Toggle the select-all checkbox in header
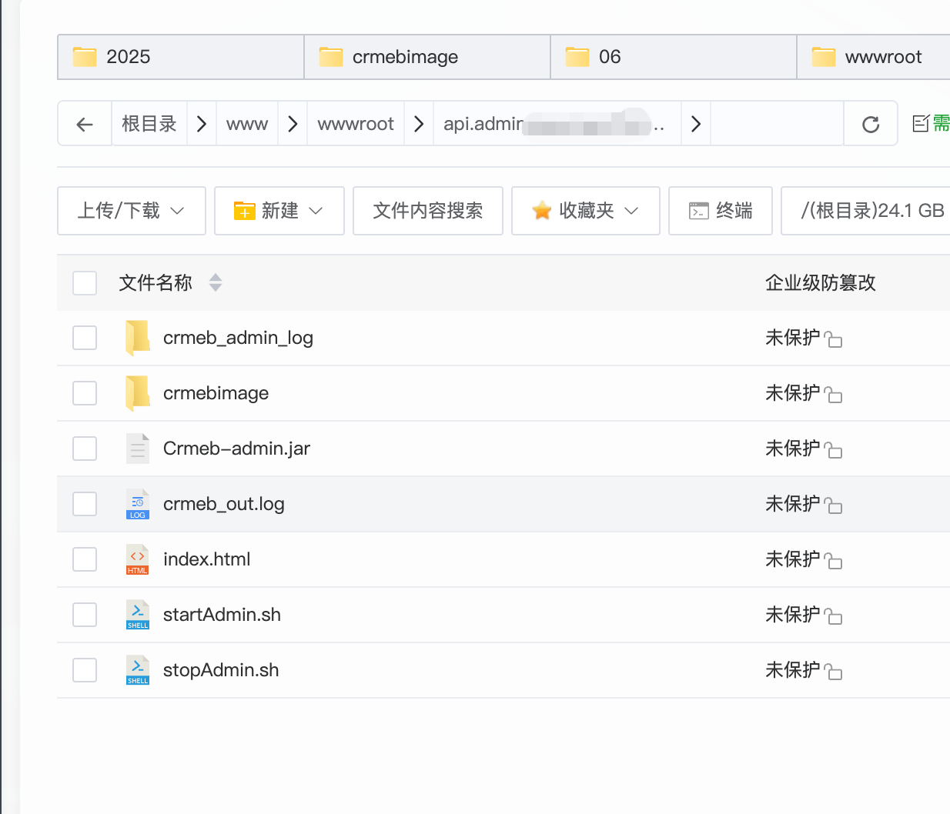Viewport: 950px width, 814px height. click(x=85, y=283)
